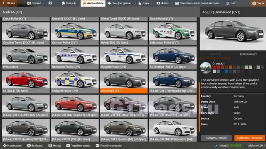The height and width of the screenshot is (149, 266).
Task: Click the Mid-Size Car value
Action: point(240,102)
